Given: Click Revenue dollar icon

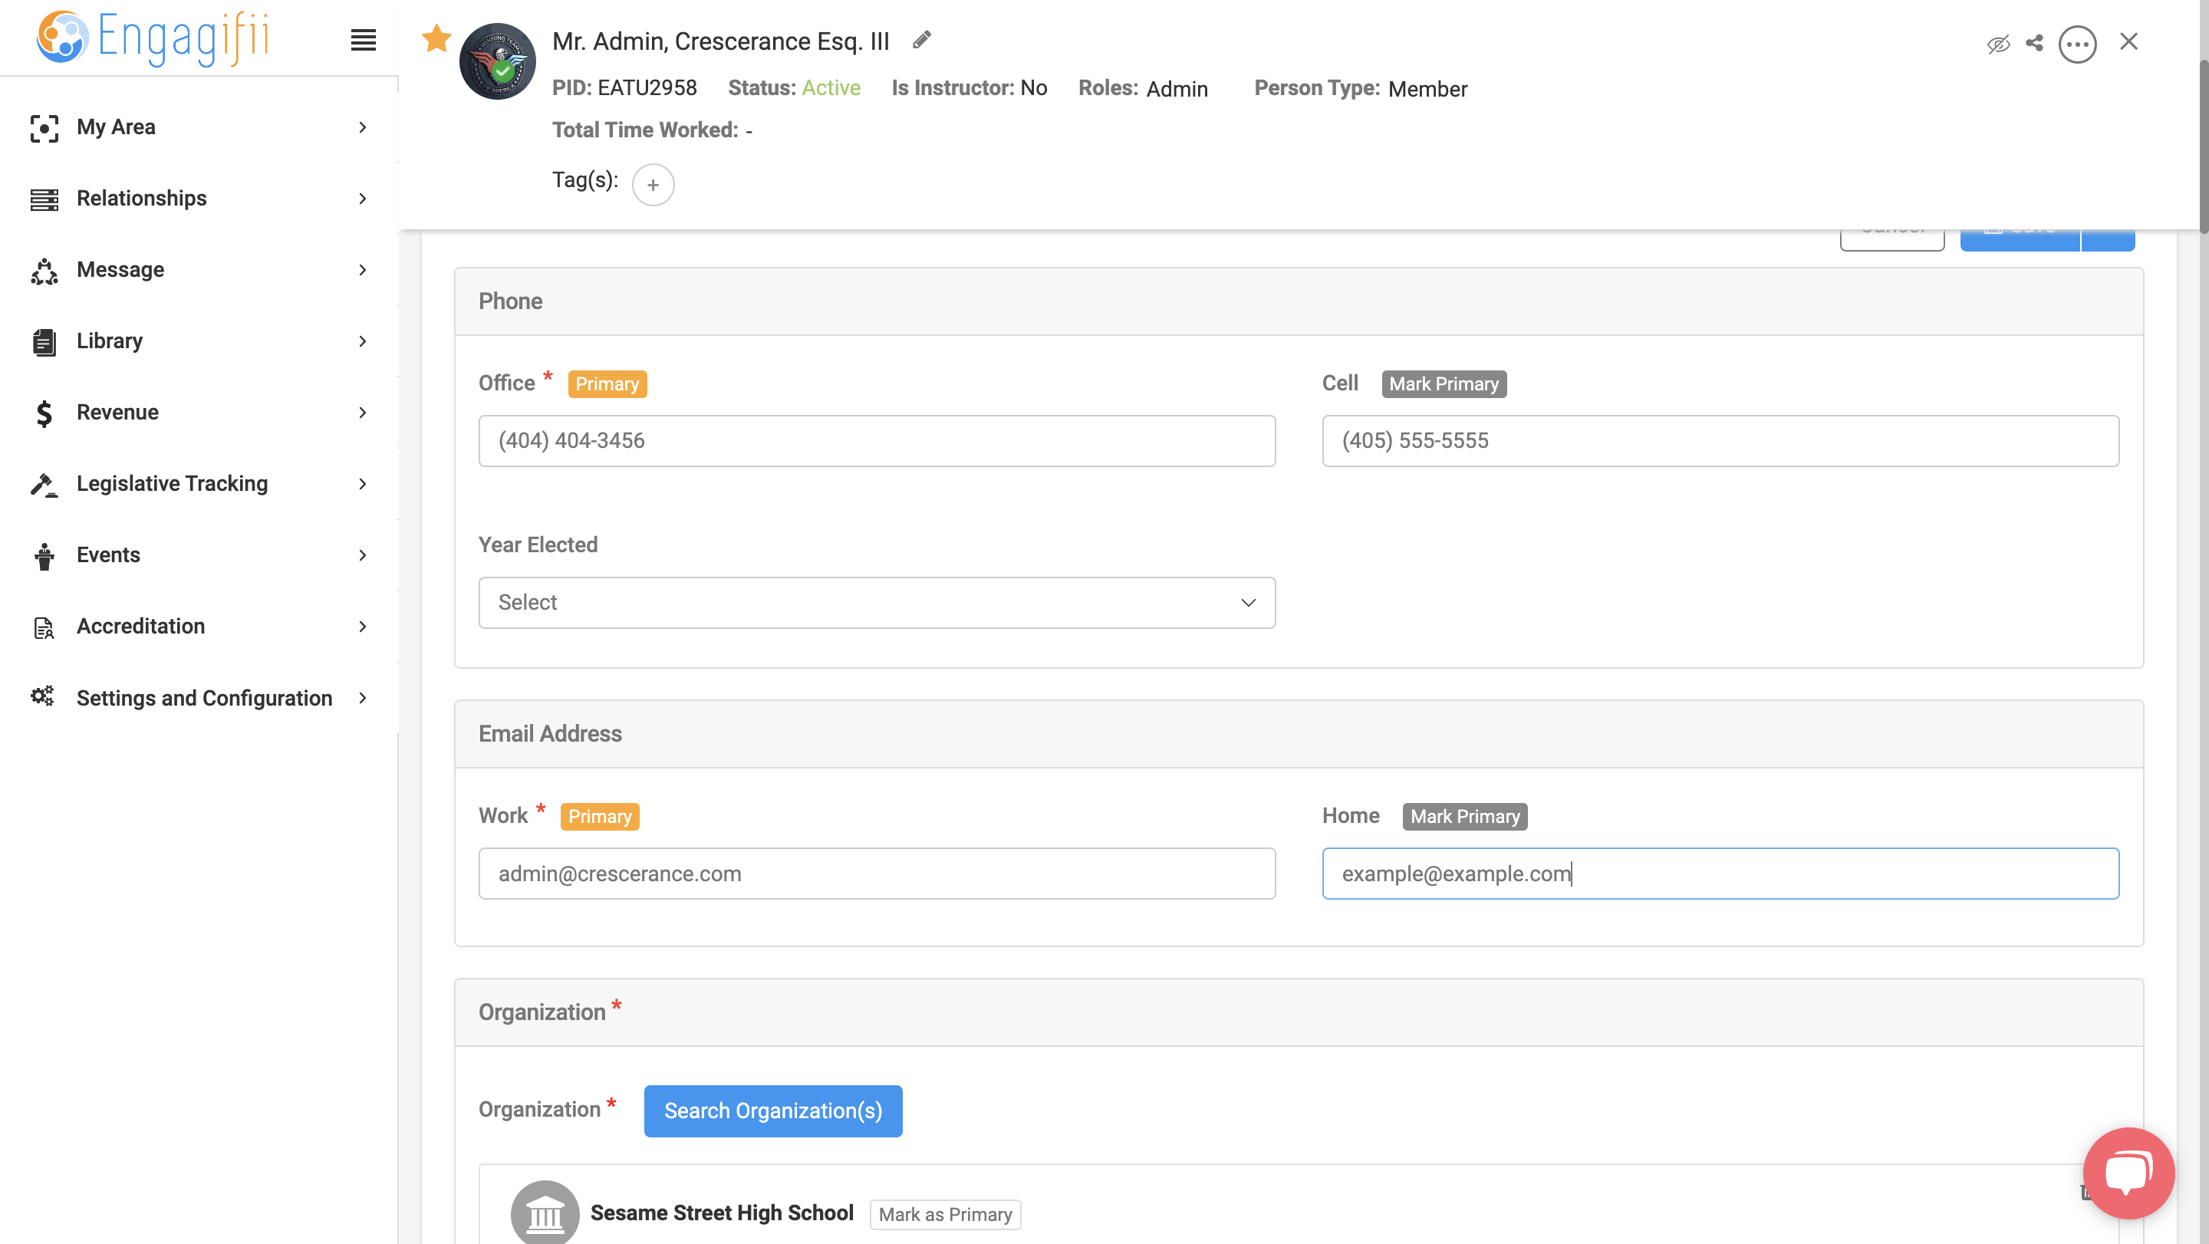Looking at the screenshot, I should click(x=44, y=413).
